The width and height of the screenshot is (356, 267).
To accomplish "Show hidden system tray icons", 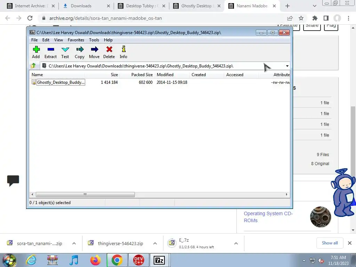I will [304, 260].
